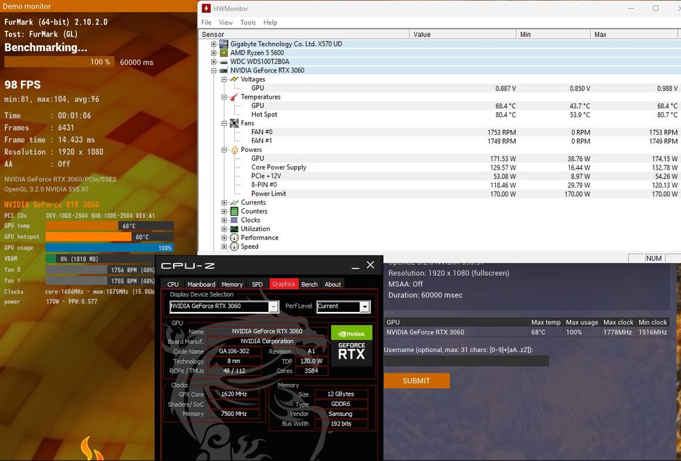
Task: Open the Perf Level dropdown
Action: coord(365,306)
